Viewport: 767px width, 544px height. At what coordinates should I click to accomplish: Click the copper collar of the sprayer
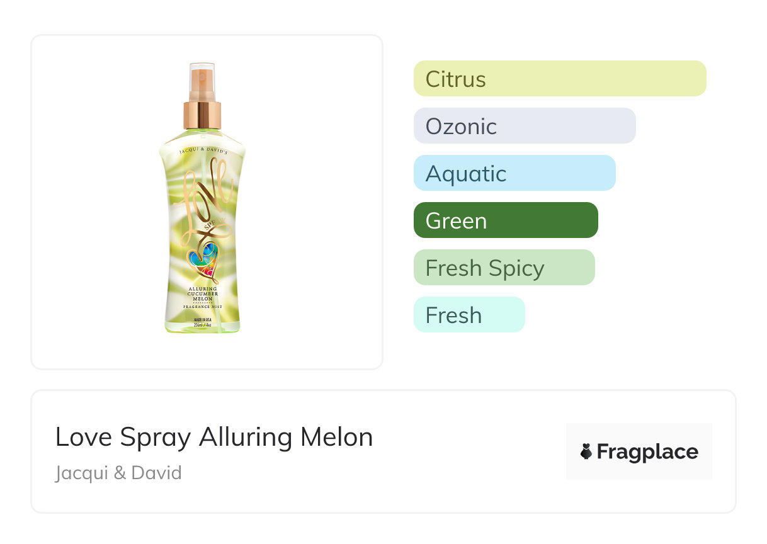[x=202, y=115]
